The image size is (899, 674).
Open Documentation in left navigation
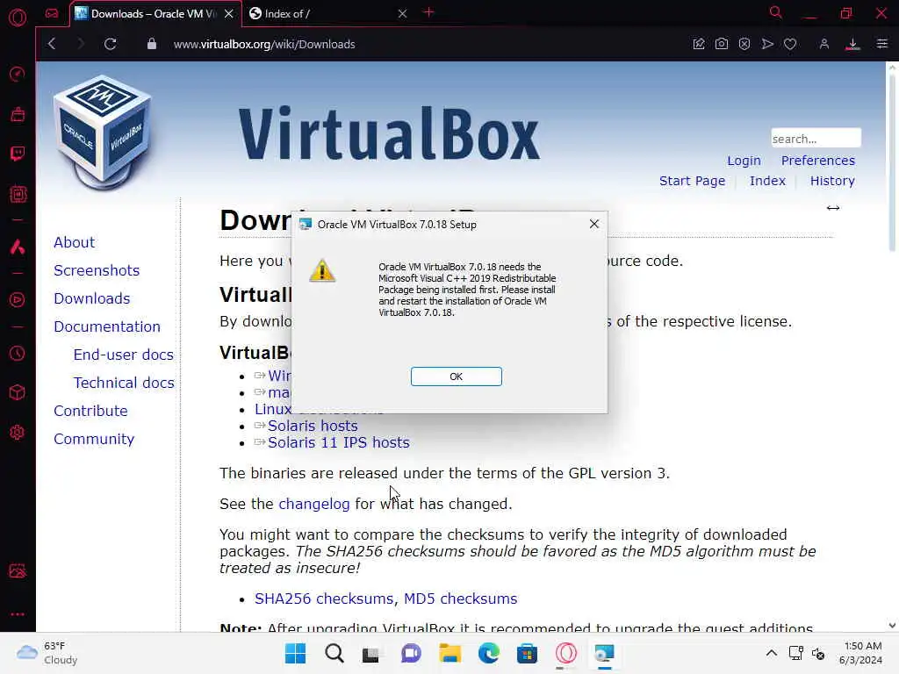106,326
